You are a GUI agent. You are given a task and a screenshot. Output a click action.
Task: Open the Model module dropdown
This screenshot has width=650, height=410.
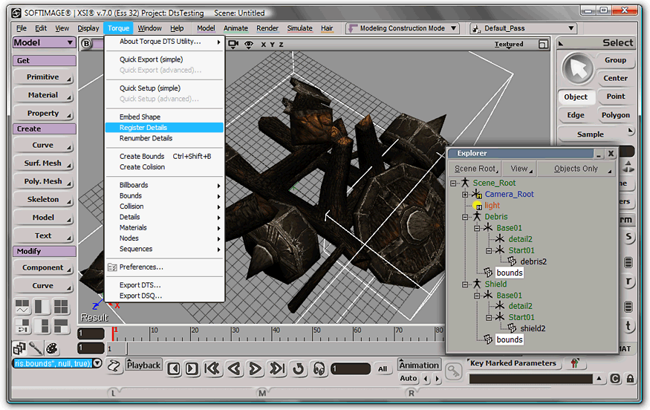pyautogui.click(x=44, y=42)
